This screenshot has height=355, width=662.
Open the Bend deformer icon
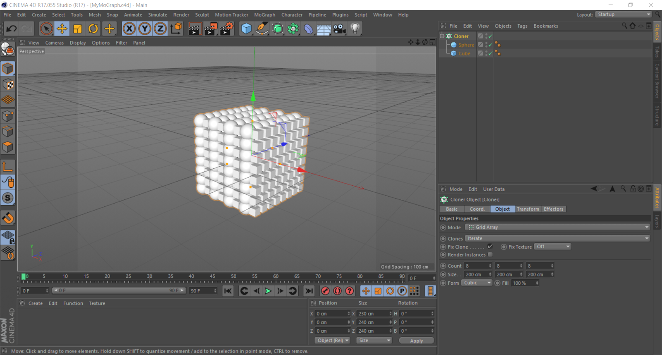(x=309, y=29)
